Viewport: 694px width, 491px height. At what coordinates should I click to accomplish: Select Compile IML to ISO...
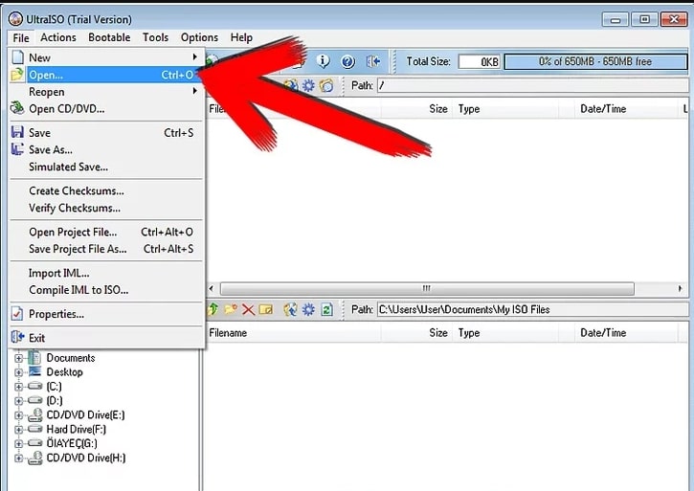pos(106,290)
